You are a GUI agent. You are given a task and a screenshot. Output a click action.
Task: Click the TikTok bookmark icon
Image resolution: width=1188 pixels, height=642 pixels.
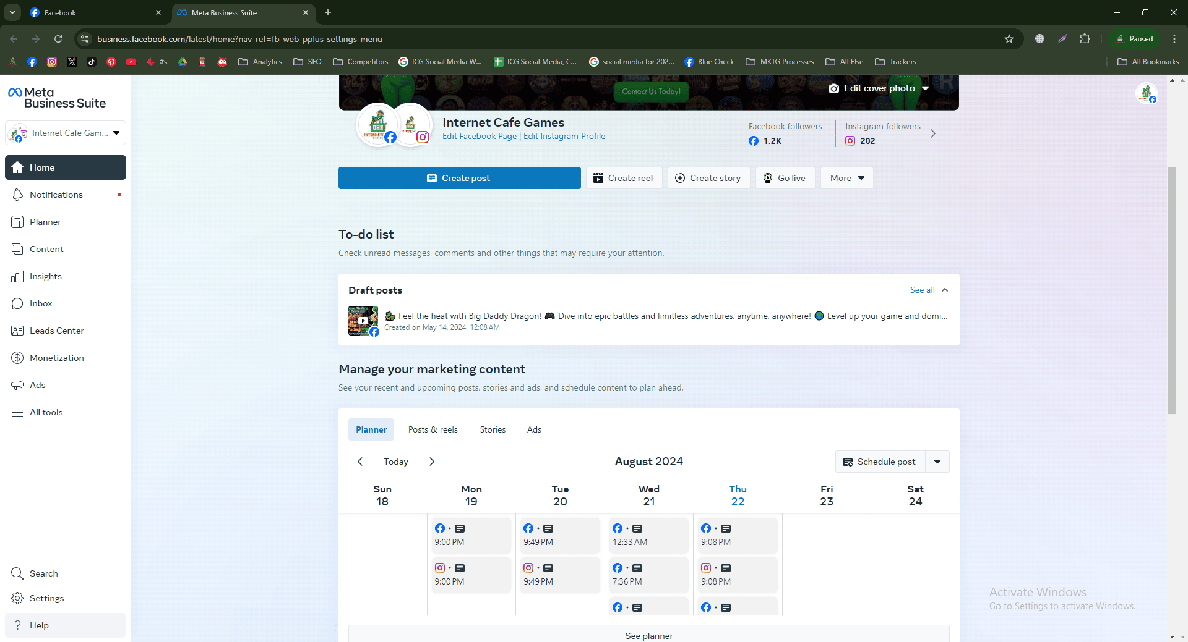point(92,62)
